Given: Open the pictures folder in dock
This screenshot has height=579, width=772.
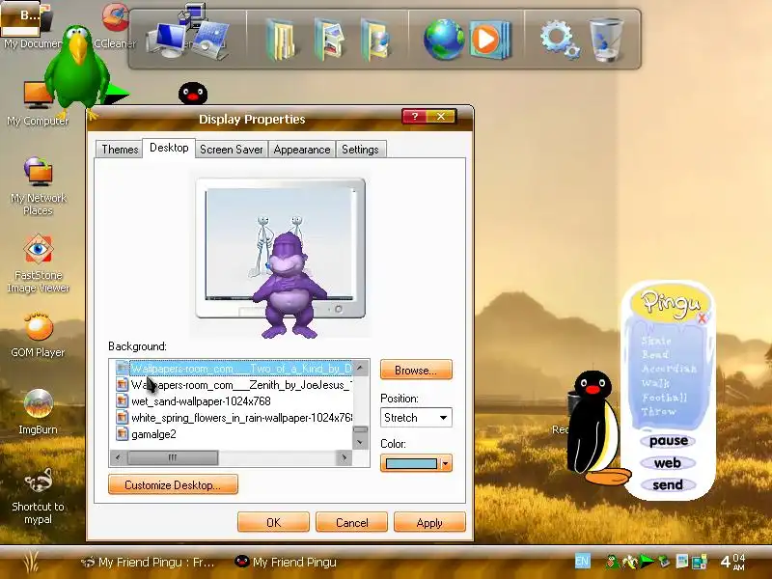Looking at the screenshot, I should (x=328, y=40).
